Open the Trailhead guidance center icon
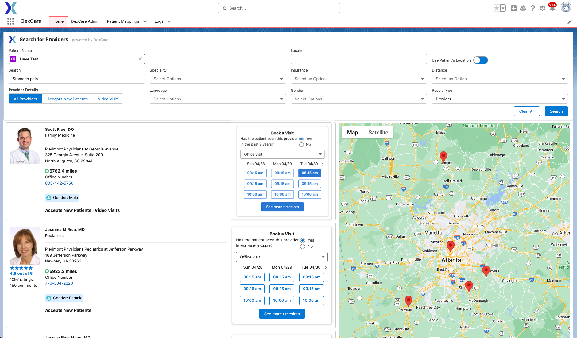577x338 pixels. [523, 8]
